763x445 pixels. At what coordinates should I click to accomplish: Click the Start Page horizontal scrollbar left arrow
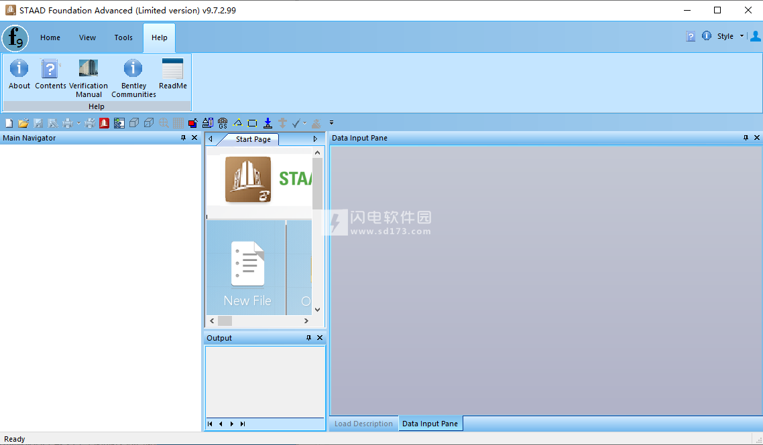coord(212,321)
